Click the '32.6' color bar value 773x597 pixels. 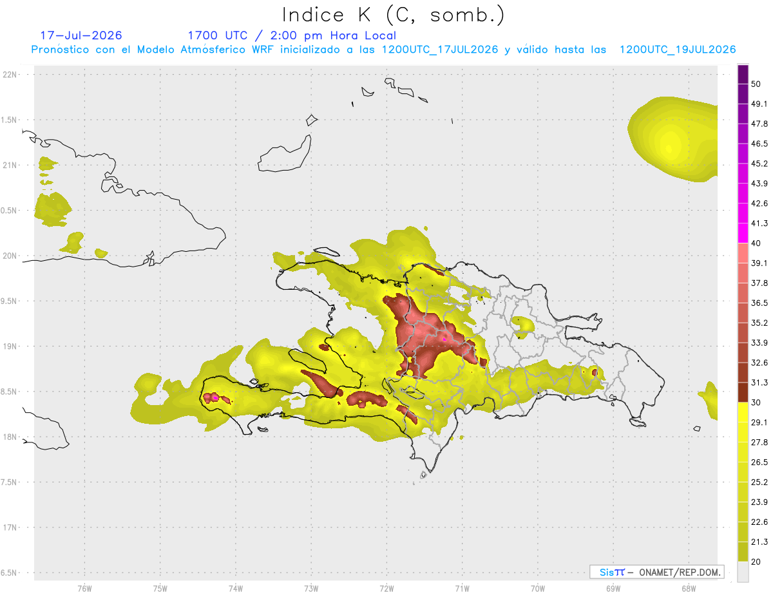pos(759,363)
